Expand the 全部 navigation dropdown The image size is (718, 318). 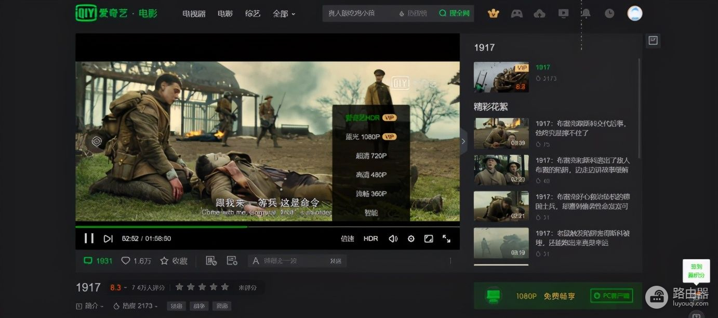pos(284,14)
